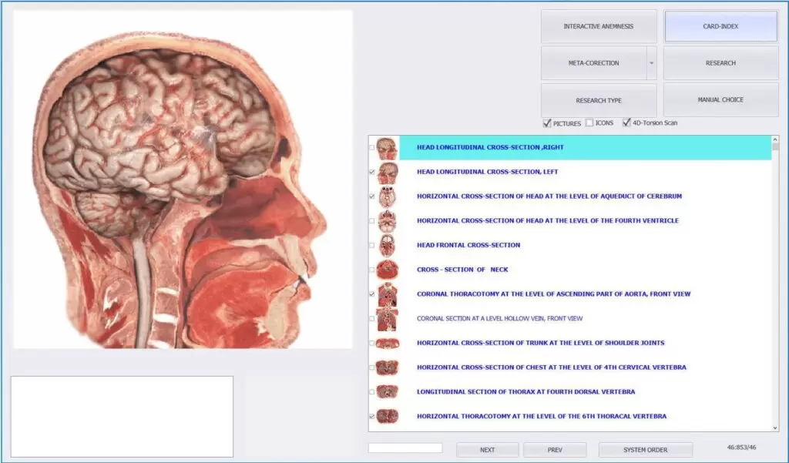Enable the ICONS checkbox
The image size is (789, 463).
(x=589, y=122)
